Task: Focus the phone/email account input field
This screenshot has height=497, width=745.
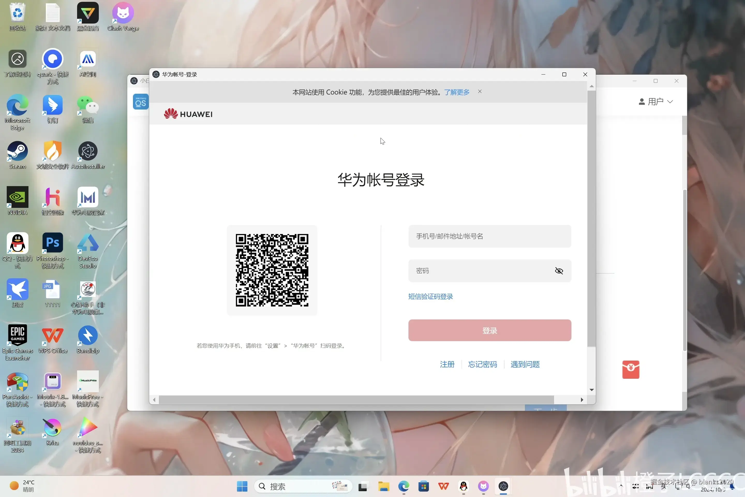Action: coord(489,236)
